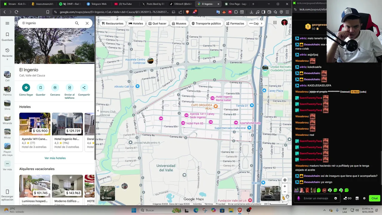Select recent place Miranda in the sidebar
The image size is (382, 215).
tap(7, 119)
